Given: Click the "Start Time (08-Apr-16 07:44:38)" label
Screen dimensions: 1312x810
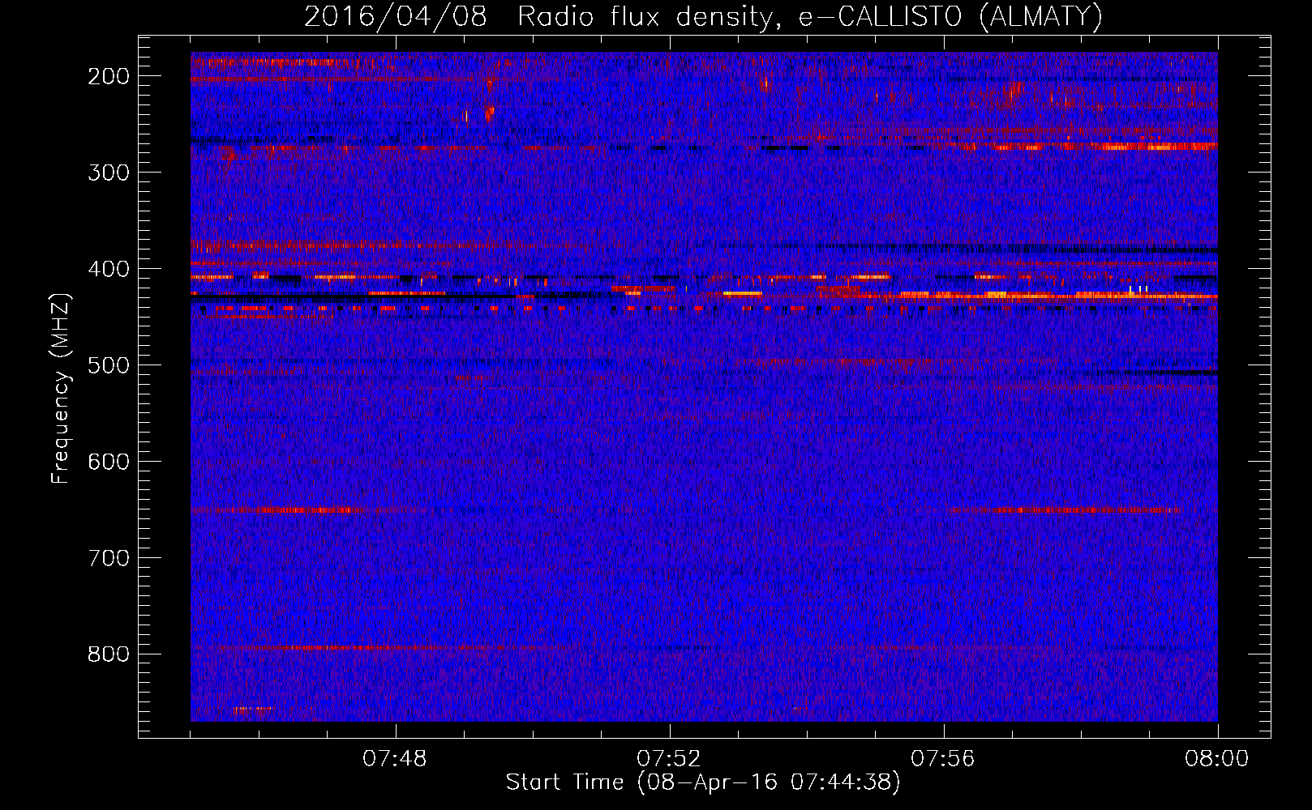Looking at the screenshot, I should [x=703, y=782].
